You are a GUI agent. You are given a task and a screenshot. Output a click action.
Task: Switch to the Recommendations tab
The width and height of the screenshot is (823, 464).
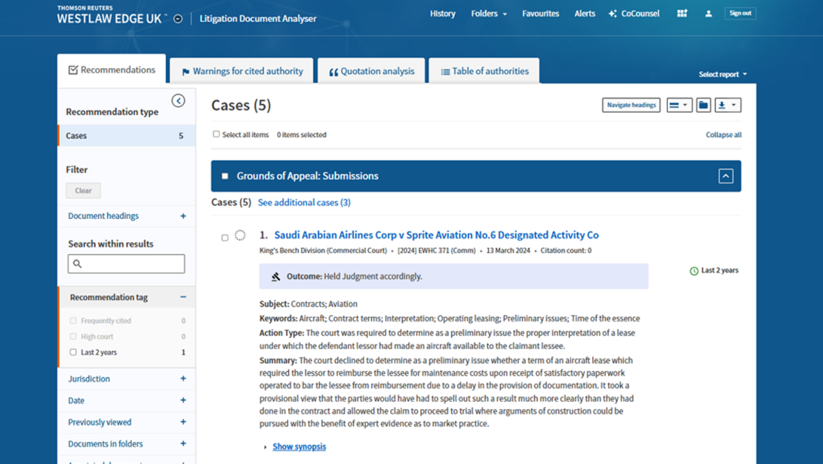point(111,69)
